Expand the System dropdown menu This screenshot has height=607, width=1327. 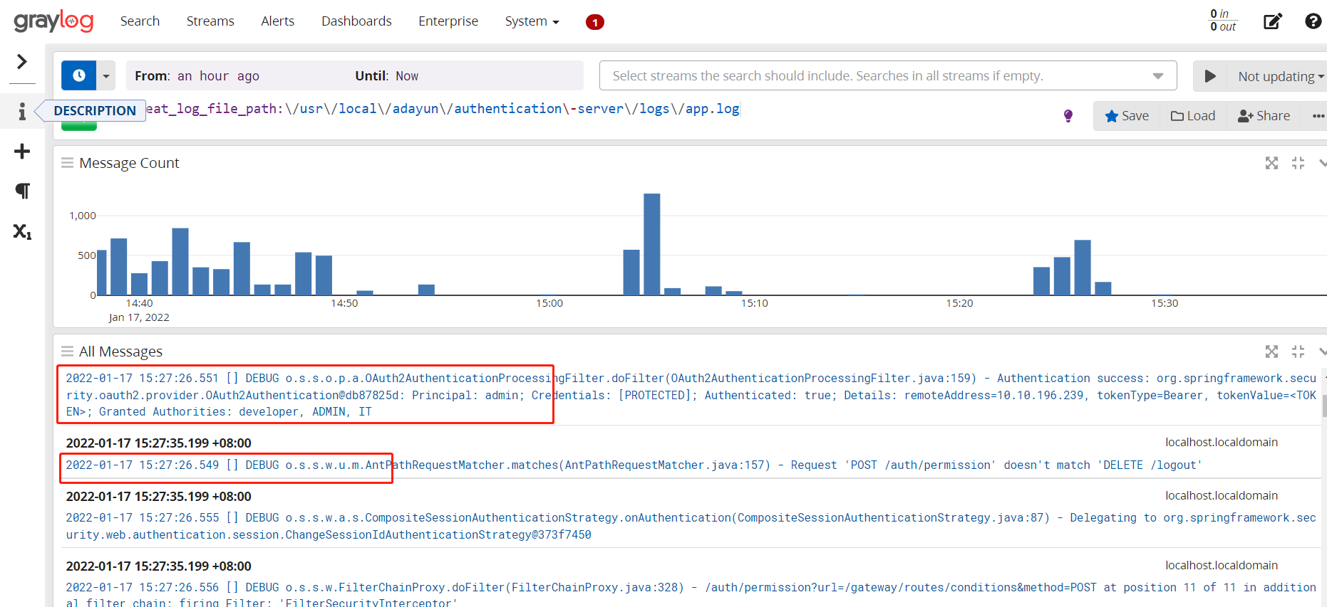pyautogui.click(x=532, y=21)
